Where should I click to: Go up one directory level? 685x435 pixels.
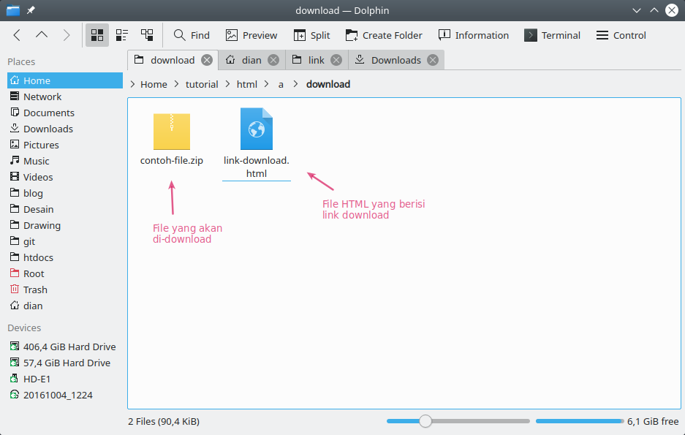[41, 34]
